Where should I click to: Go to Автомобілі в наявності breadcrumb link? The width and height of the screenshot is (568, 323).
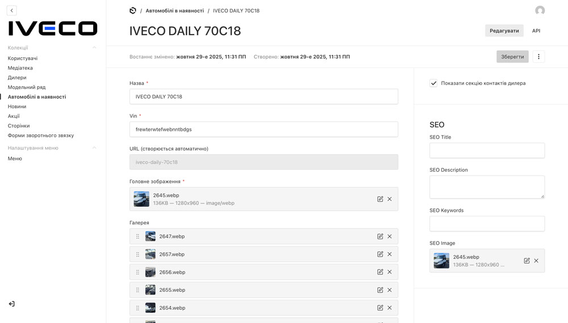pyautogui.click(x=173, y=11)
